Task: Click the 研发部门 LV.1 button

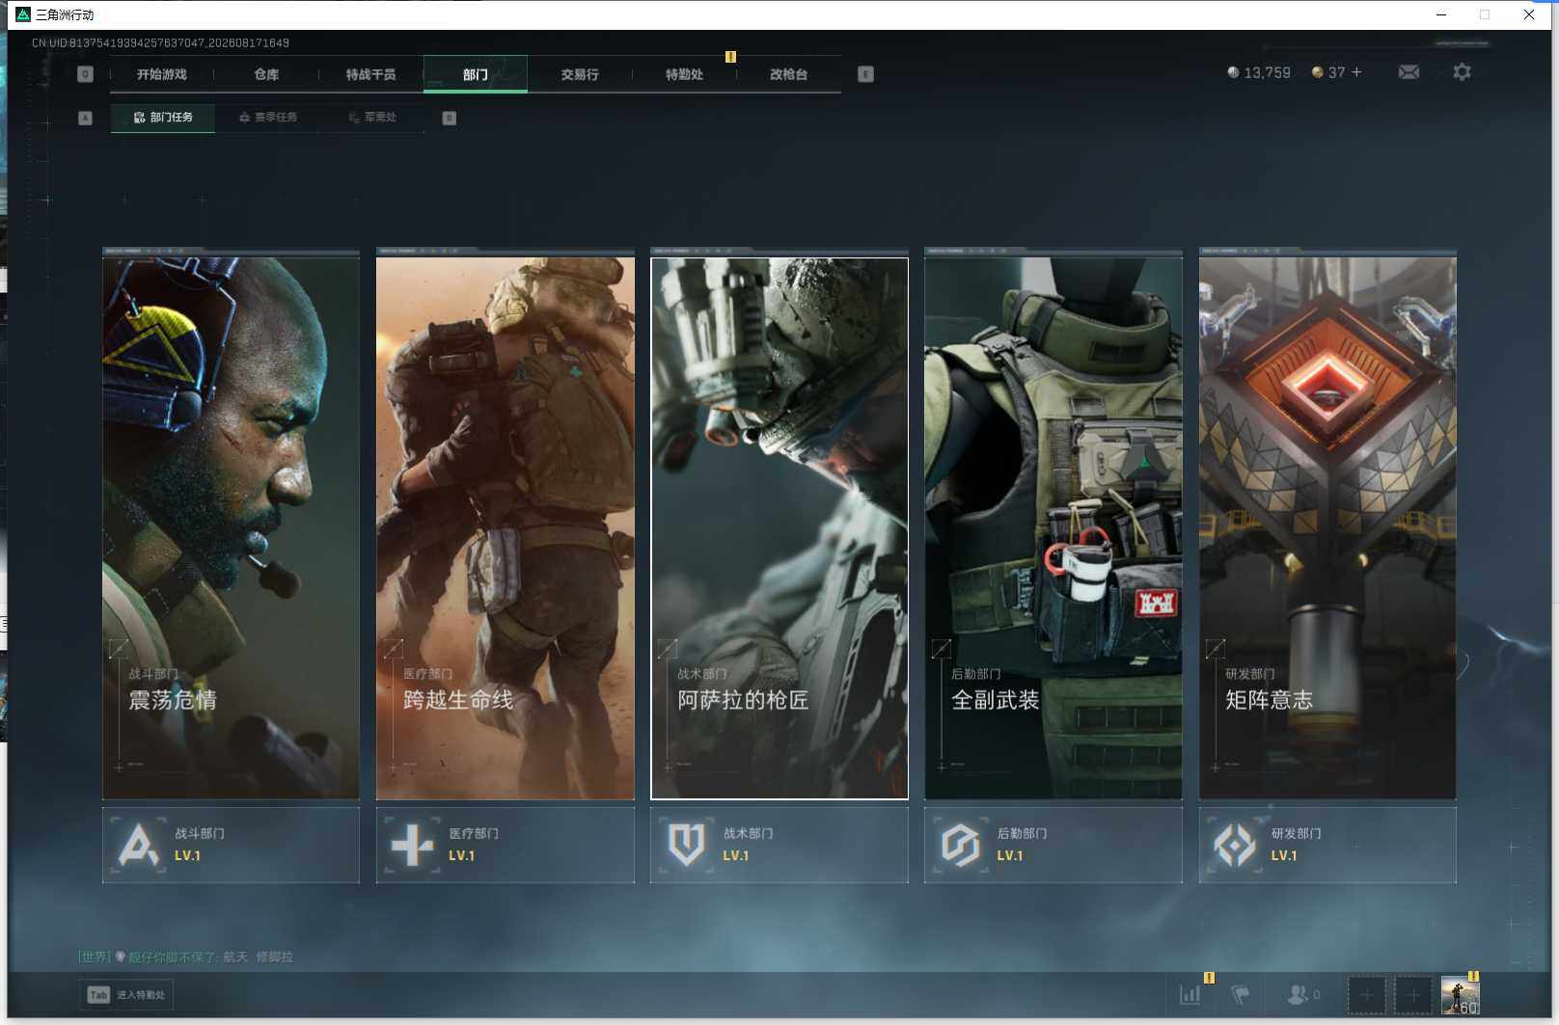Action: coord(1327,845)
